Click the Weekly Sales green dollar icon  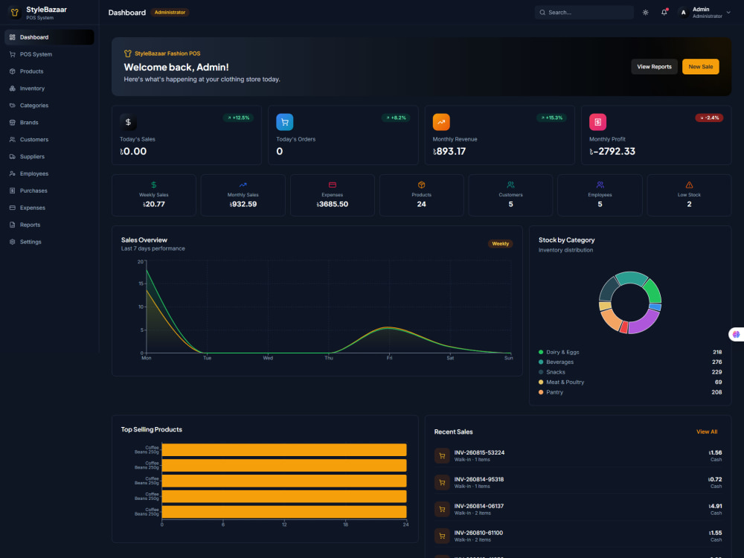154,185
